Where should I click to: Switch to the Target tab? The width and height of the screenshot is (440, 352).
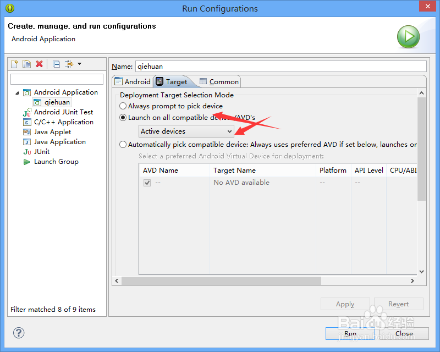coord(172,82)
